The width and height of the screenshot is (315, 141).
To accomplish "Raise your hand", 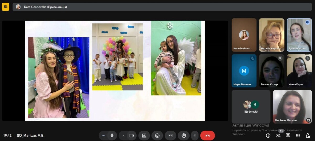I will (184, 136).
